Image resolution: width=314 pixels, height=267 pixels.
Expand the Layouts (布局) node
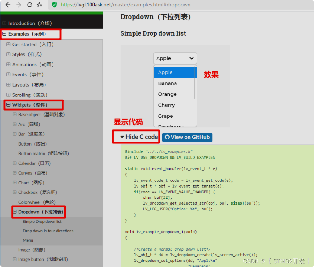pyautogui.click(x=8, y=85)
